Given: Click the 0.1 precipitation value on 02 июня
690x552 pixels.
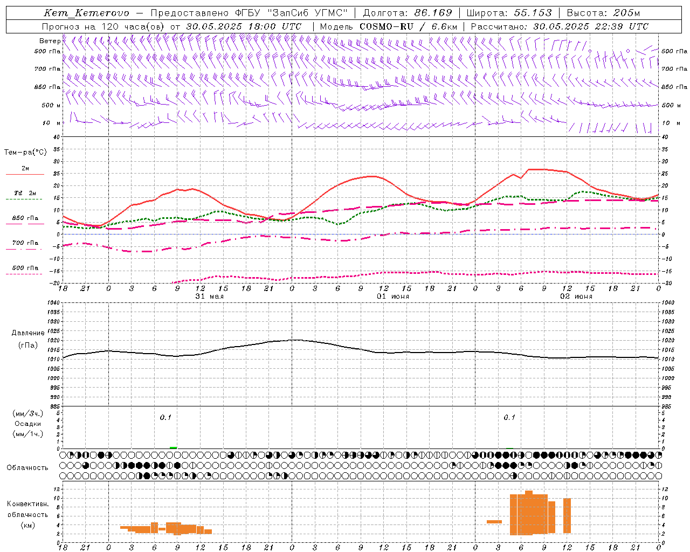Looking at the screenshot, I should point(509,418).
